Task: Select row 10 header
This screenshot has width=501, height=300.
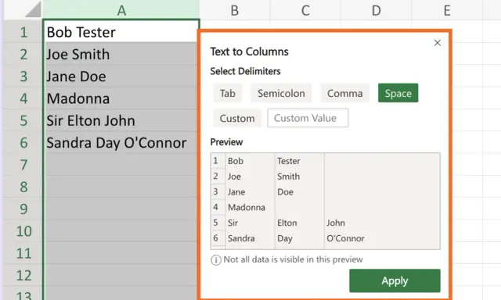Action: (x=23, y=230)
